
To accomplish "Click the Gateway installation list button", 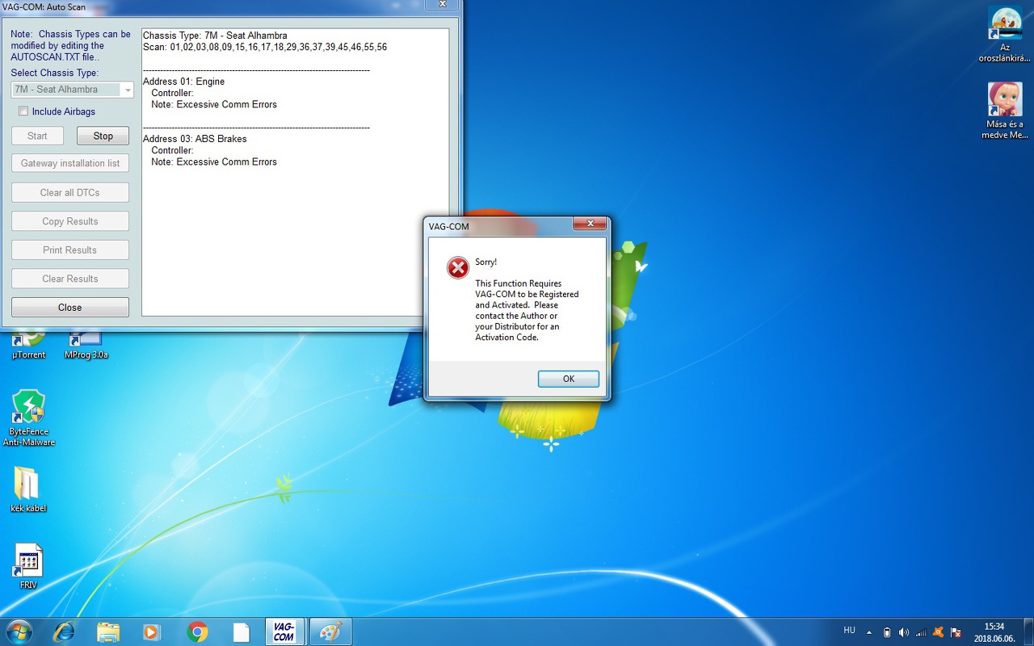I will pos(70,163).
